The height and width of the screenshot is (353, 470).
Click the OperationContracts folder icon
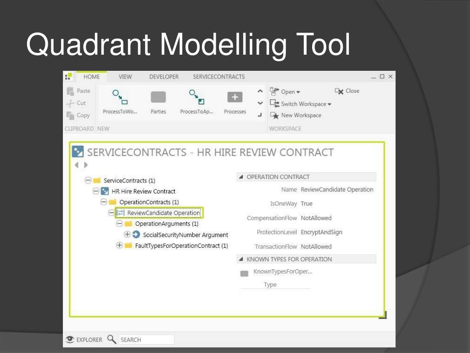coord(112,202)
